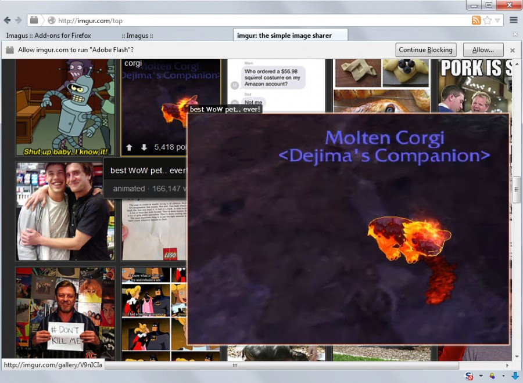Viewport: 523px width, 383px height.
Task: Open the ColorZilla dropdown arrow
Action: [503, 376]
